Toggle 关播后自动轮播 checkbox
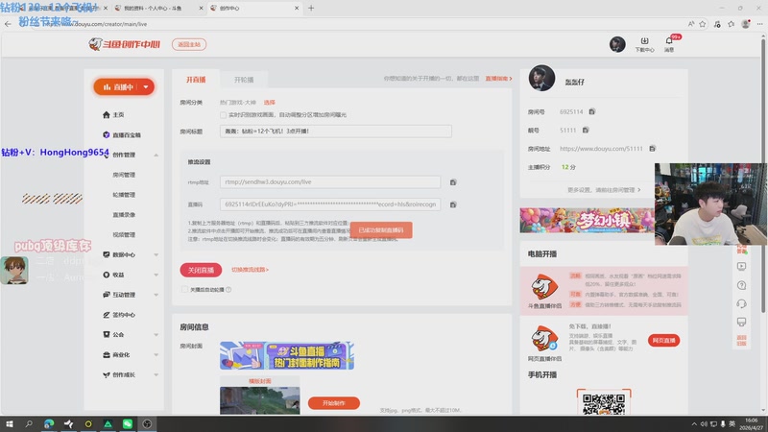The image size is (768, 432). [x=184, y=288]
